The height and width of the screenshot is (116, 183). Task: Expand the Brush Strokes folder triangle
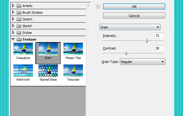13,12
